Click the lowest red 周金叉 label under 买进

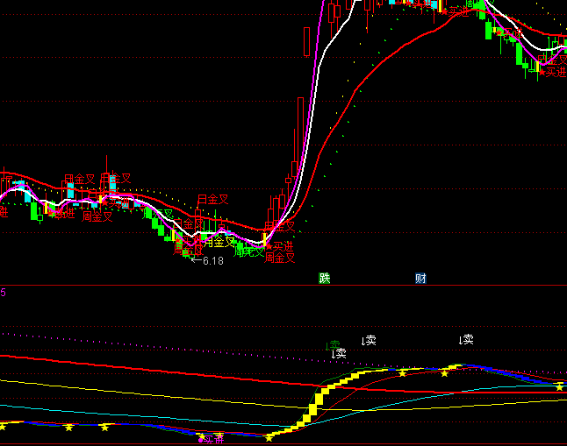click(280, 258)
